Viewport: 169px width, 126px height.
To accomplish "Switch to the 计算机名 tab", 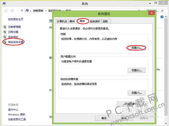I will [62, 21].
